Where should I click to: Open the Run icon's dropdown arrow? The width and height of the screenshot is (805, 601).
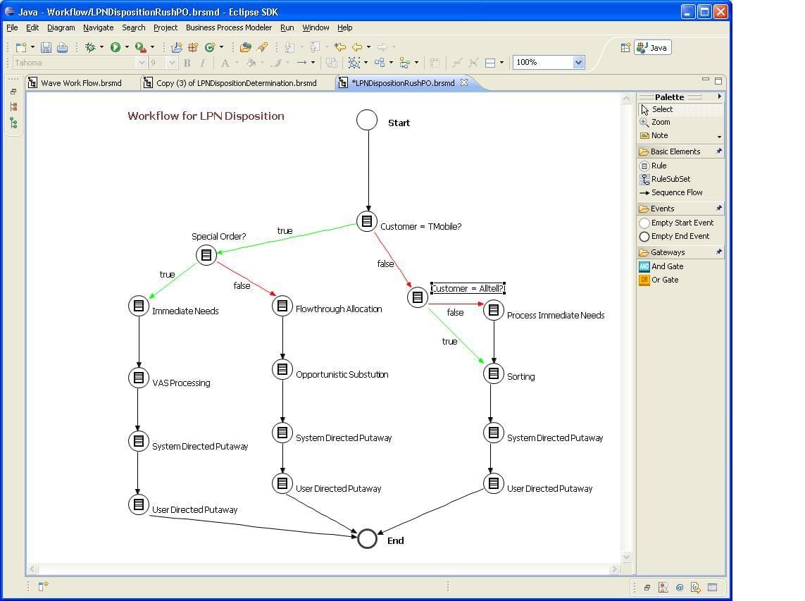click(127, 47)
